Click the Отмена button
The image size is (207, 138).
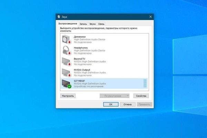click(128, 104)
